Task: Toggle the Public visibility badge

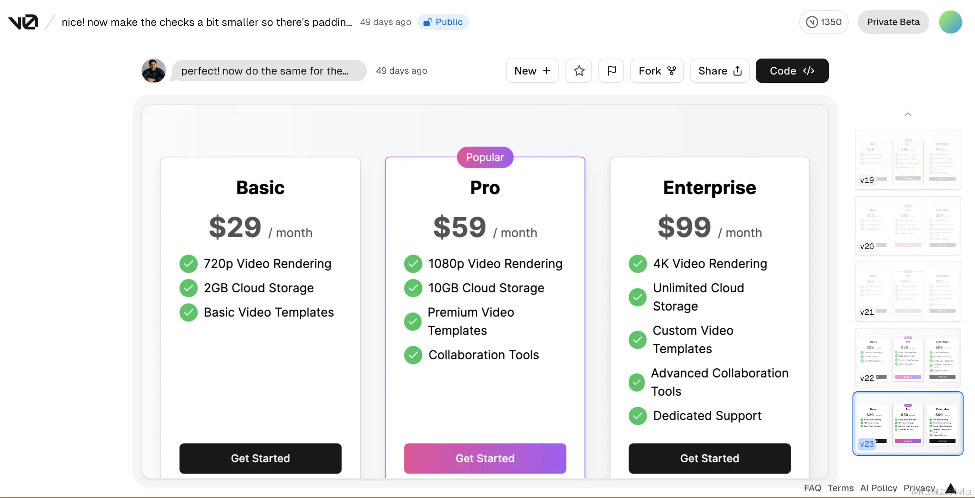Action: pos(443,22)
